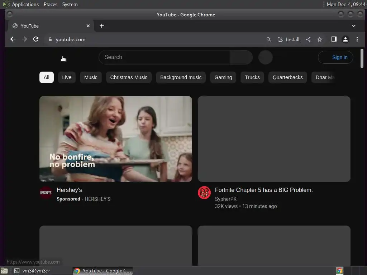Viewport: 367px width, 275px height.
Task: Select the Live filter chip
Action: pos(67,77)
